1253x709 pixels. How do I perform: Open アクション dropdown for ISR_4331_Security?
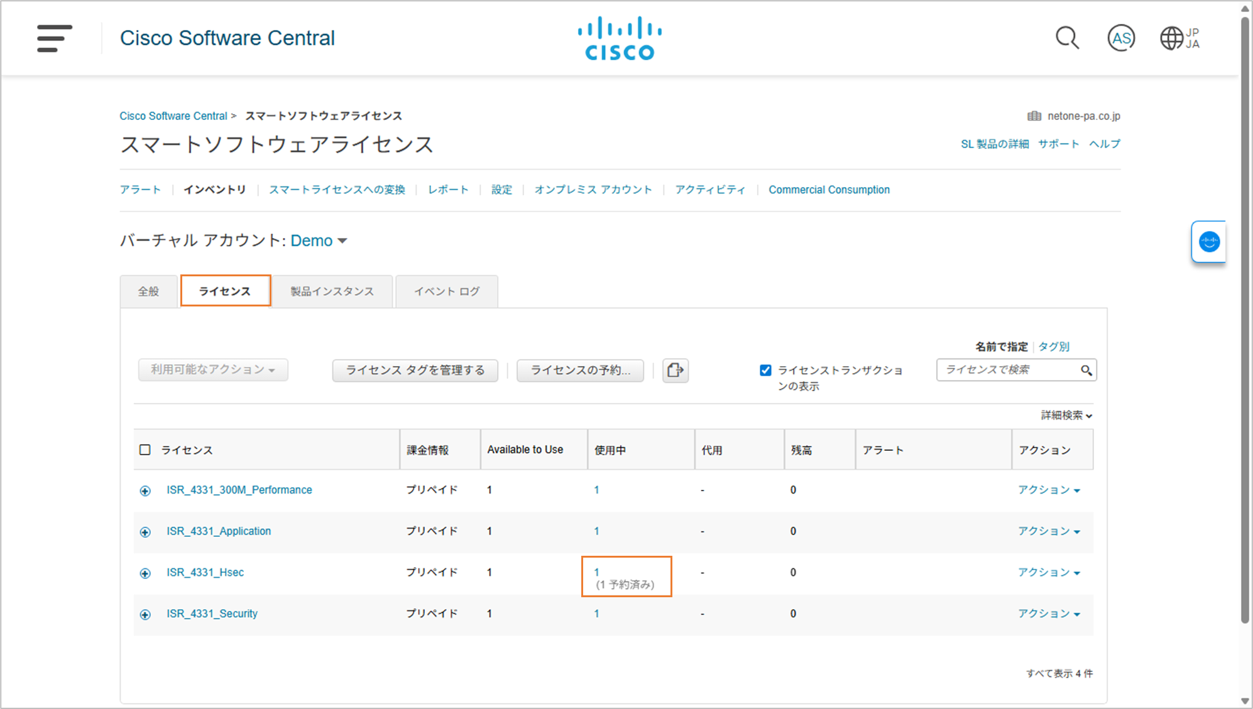1048,614
